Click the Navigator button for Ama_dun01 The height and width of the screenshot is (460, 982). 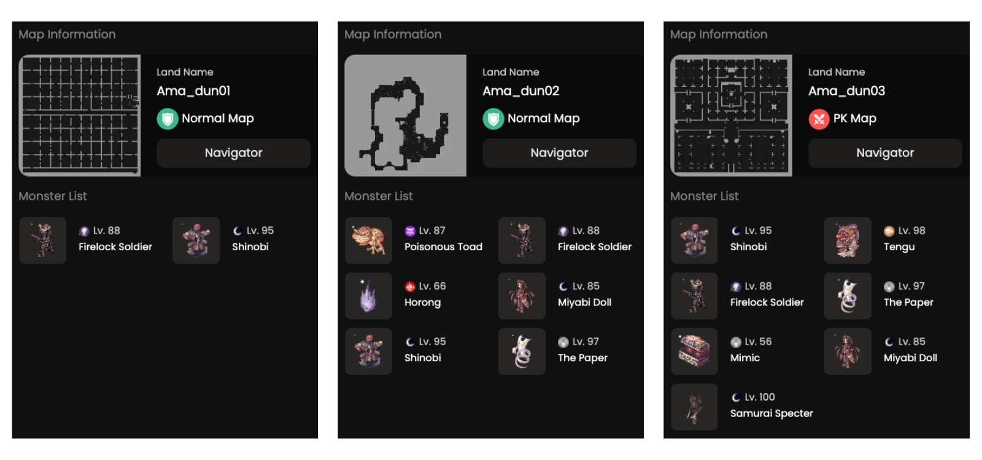pos(233,153)
